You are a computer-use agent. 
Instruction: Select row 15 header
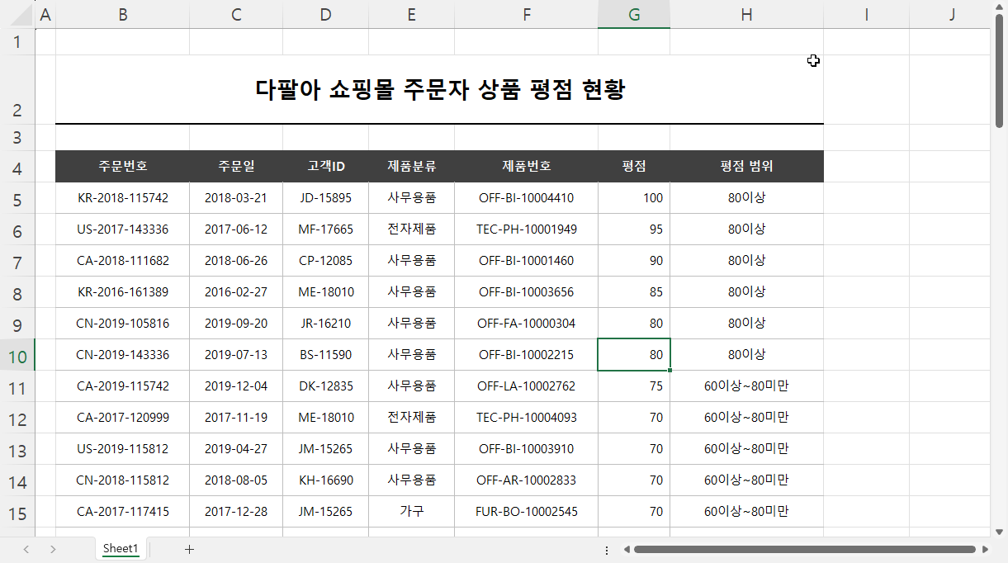(17, 512)
